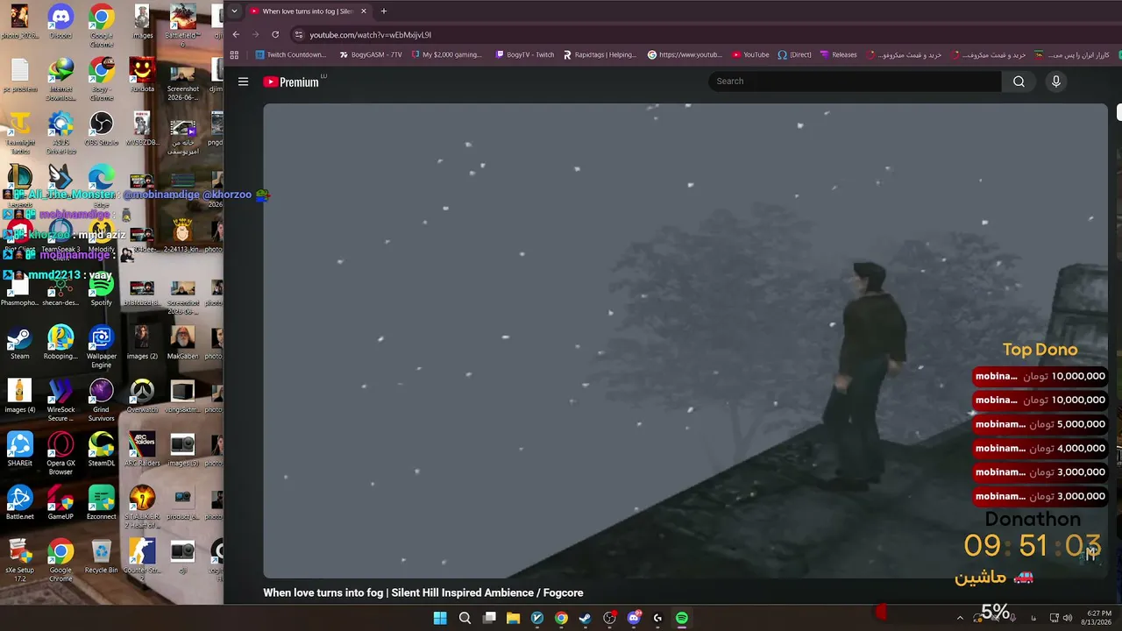Open Ezconnect desktop shortcut

101,503
